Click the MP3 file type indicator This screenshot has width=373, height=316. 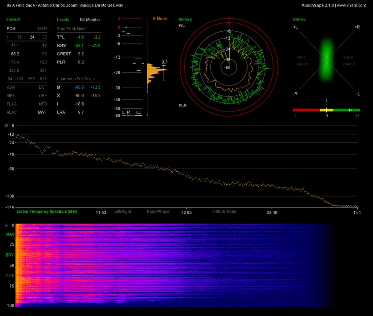(x=43, y=104)
